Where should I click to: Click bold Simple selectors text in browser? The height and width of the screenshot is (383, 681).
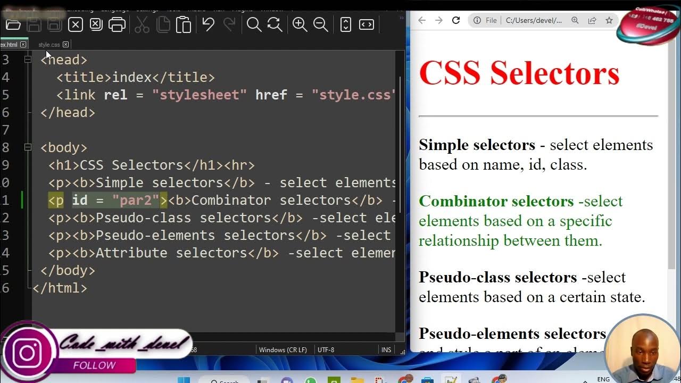pyautogui.click(x=477, y=145)
